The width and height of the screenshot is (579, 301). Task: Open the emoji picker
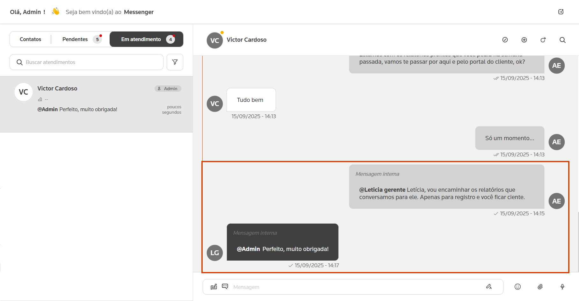click(x=517, y=287)
